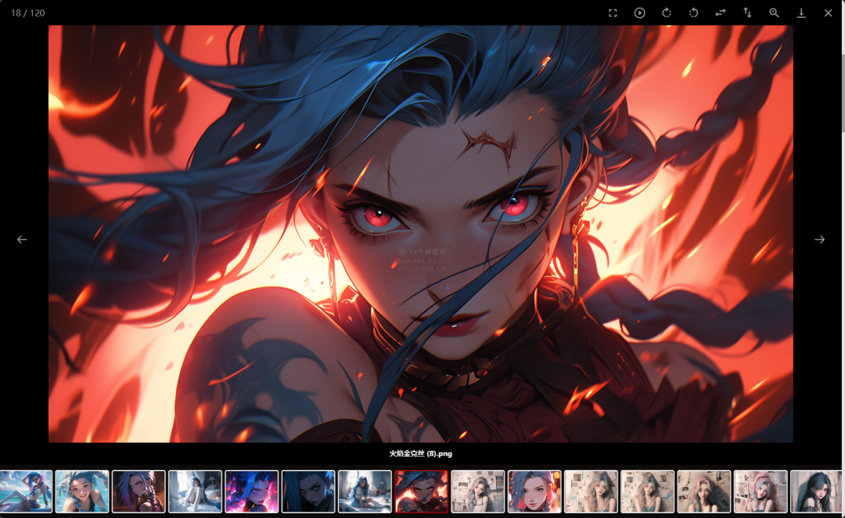
Task: Download the current image
Action: tap(801, 13)
